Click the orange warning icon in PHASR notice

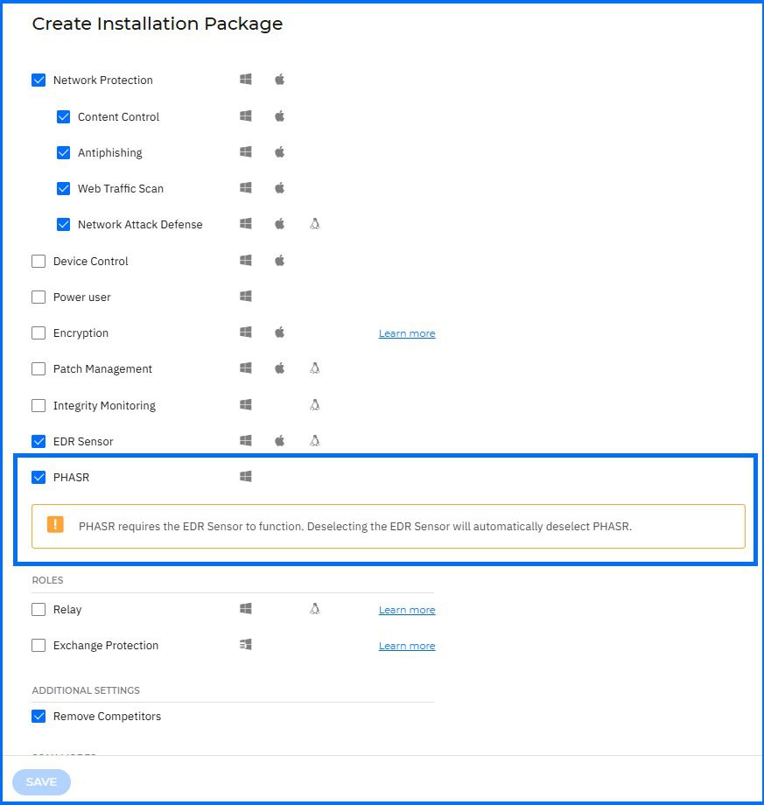pos(55,525)
